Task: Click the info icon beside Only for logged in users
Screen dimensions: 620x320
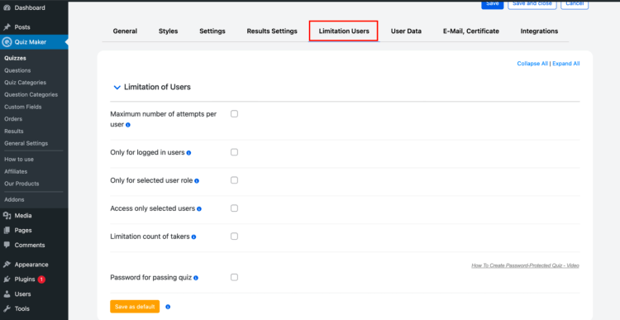Action: coord(188,153)
